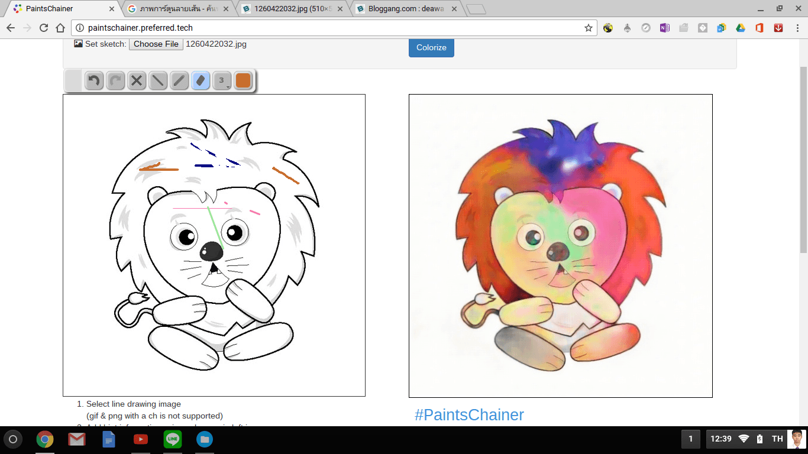
Task: Open the brush size 3 dropdown
Action: click(x=222, y=80)
